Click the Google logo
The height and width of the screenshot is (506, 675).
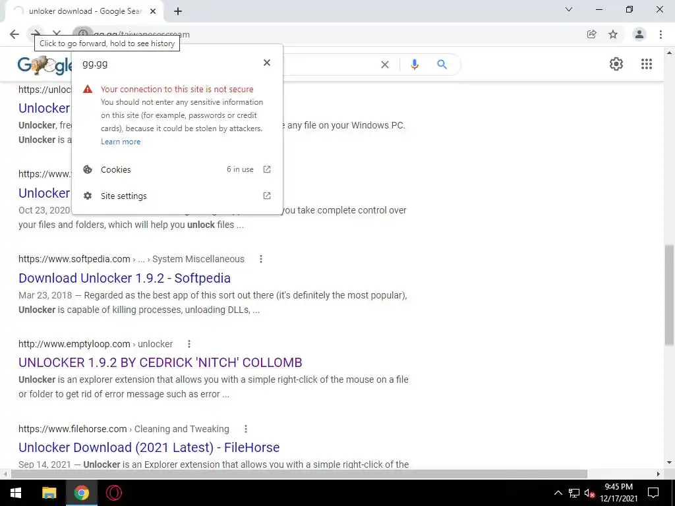click(45, 65)
